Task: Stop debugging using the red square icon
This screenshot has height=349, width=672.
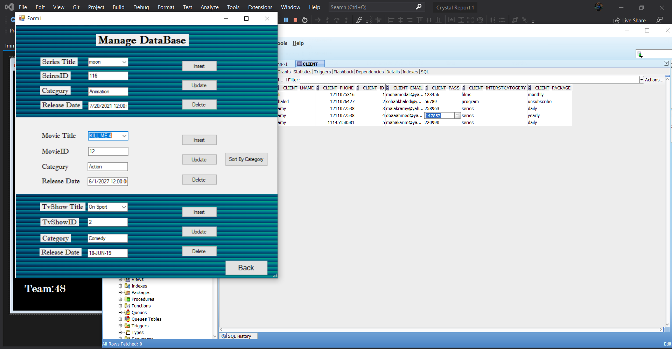Action: click(295, 20)
